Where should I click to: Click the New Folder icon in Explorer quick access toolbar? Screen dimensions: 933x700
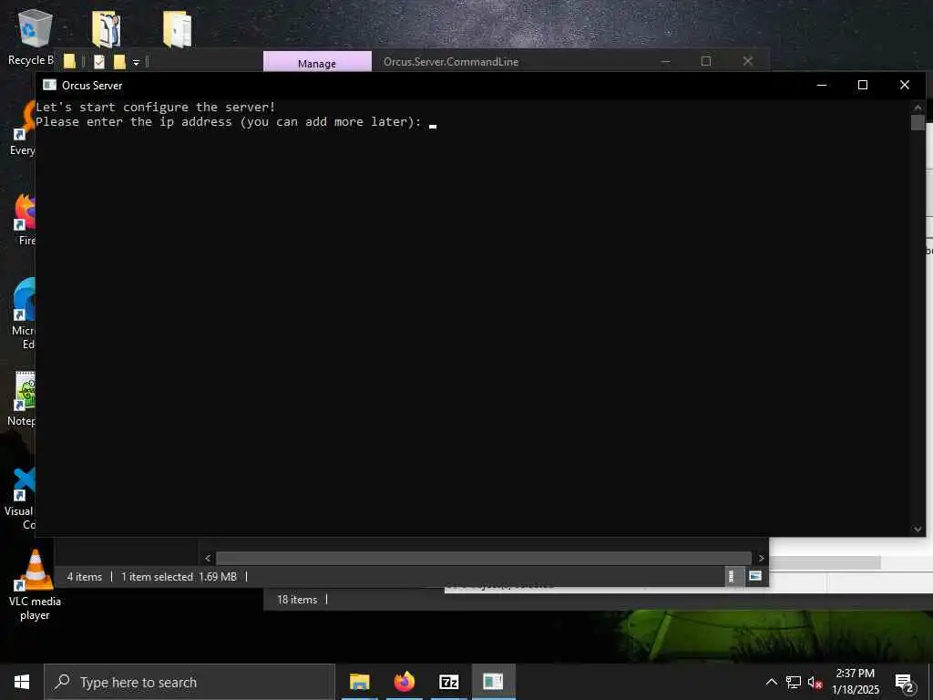pos(119,61)
